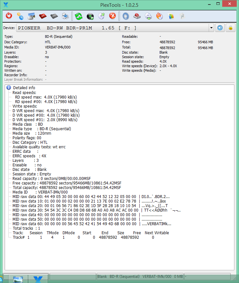Click the BD-R (Sequential) type value in summary
This screenshot has width=239, height=283.
pos(59,37)
